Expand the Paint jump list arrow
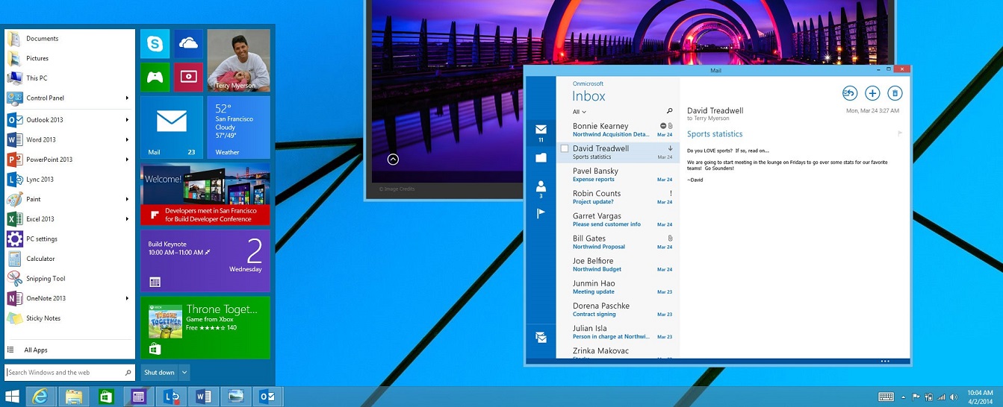Screen dimensions: 1003x407 [127, 199]
